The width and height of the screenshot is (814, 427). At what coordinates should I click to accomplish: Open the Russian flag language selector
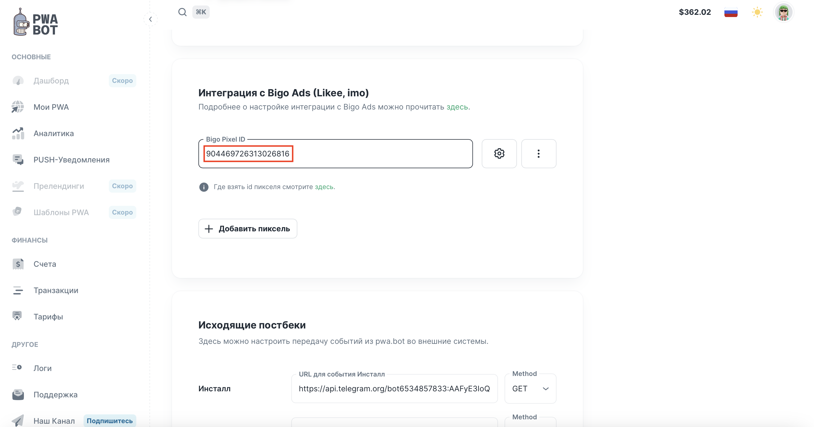click(730, 13)
